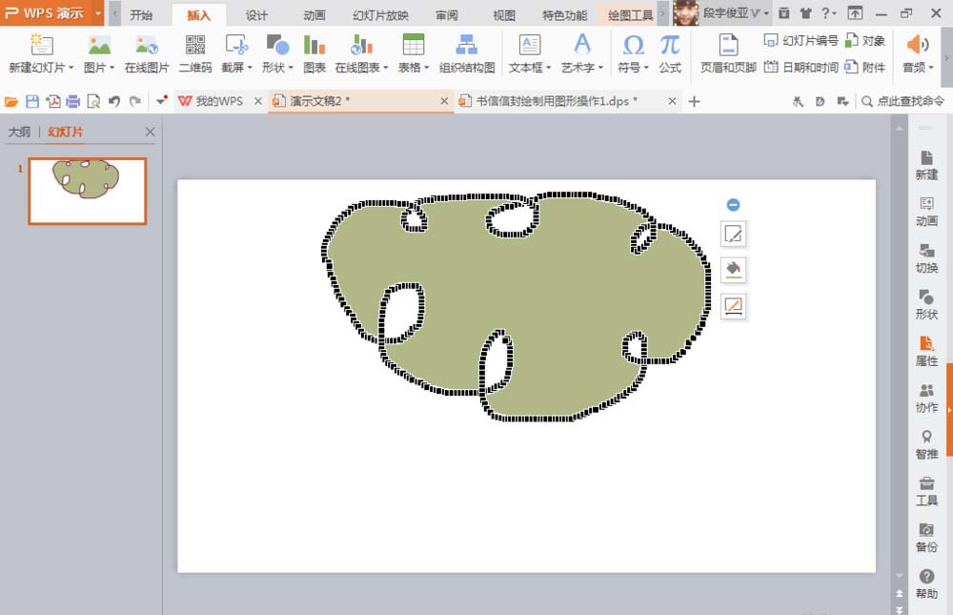Collapse the floating shape quick toolbar
This screenshot has width=953, height=615.
[733, 205]
